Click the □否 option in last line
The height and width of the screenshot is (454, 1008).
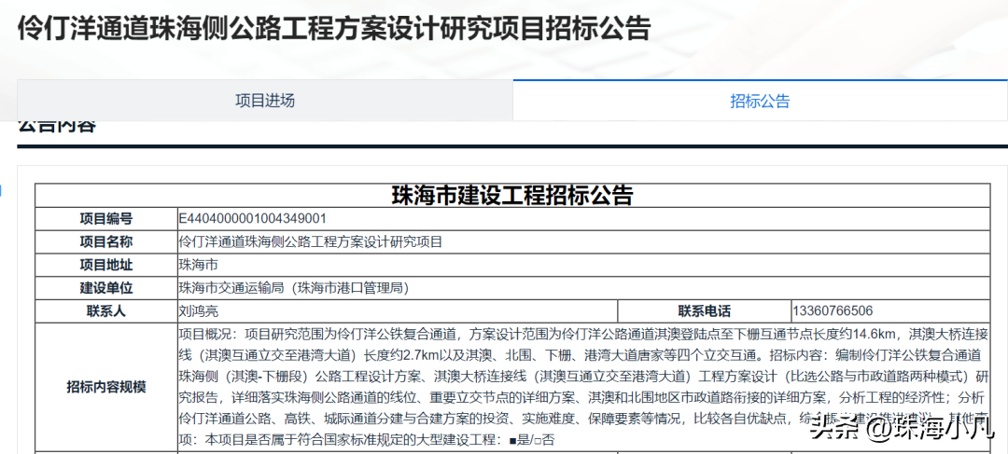[x=546, y=441]
